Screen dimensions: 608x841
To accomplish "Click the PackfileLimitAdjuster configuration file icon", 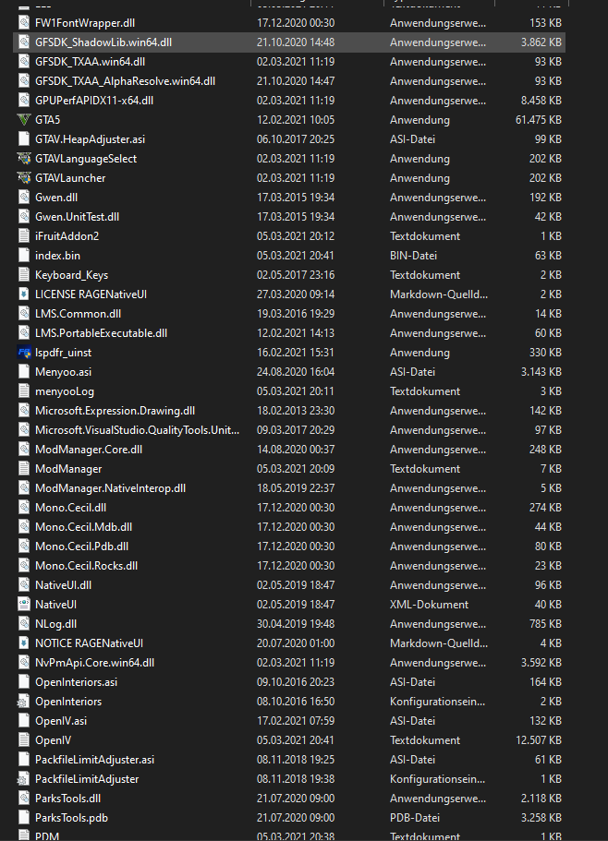I will tap(24, 779).
